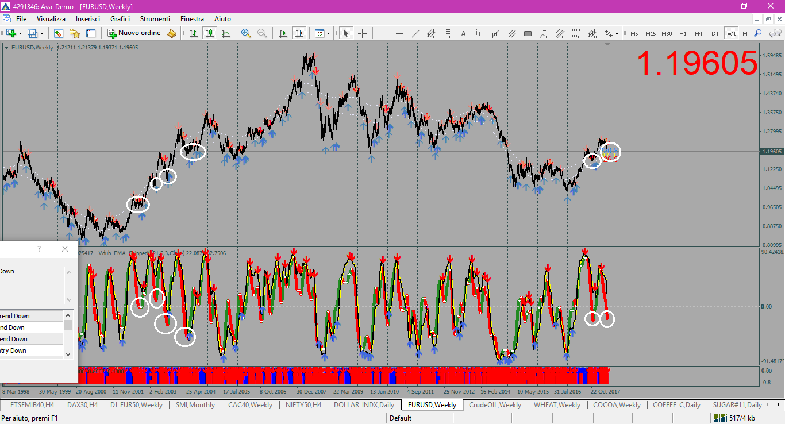Show the Market Watch window
Image resolution: width=785 pixels, height=424 pixels.
[x=58, y=33]
